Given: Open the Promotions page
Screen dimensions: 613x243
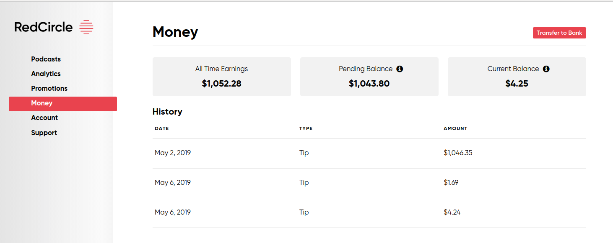Looking at the screenshot, I should tap(49, 88).
